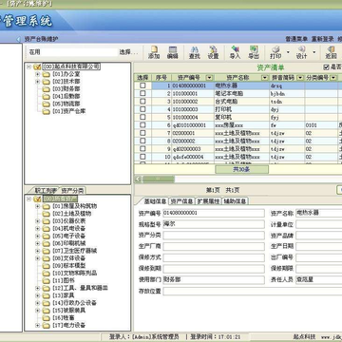The width and height of the screenshot is (342, 342).
Task: Open the 拼音简码 column filter dropdown
Action: [x=300, y=78]
